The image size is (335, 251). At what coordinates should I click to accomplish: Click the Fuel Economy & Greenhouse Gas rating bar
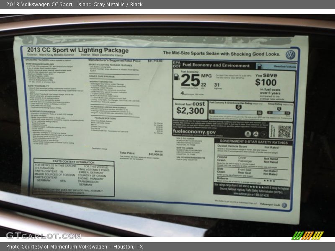pos(236,112)
